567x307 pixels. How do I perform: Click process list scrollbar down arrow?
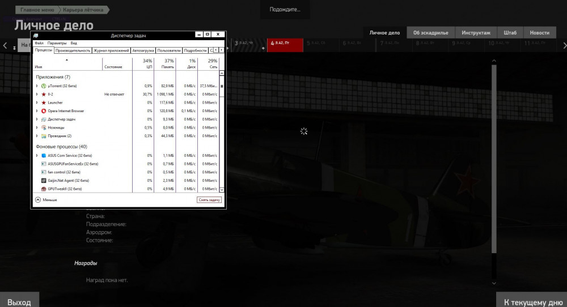pos(222,190)
